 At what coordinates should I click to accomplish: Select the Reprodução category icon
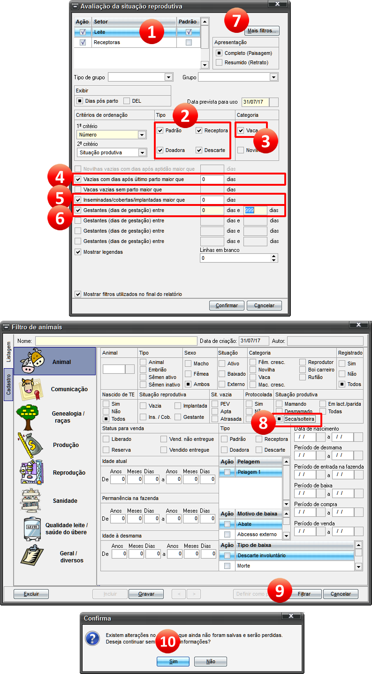(x=31, y=472)
